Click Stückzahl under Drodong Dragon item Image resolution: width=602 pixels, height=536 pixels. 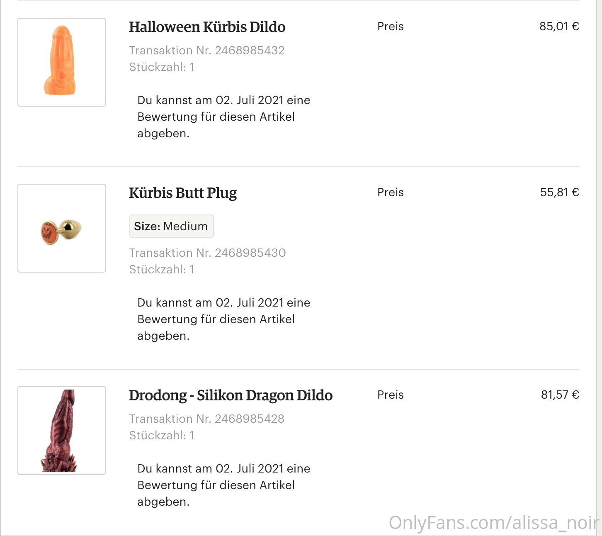tap(161, 436)
